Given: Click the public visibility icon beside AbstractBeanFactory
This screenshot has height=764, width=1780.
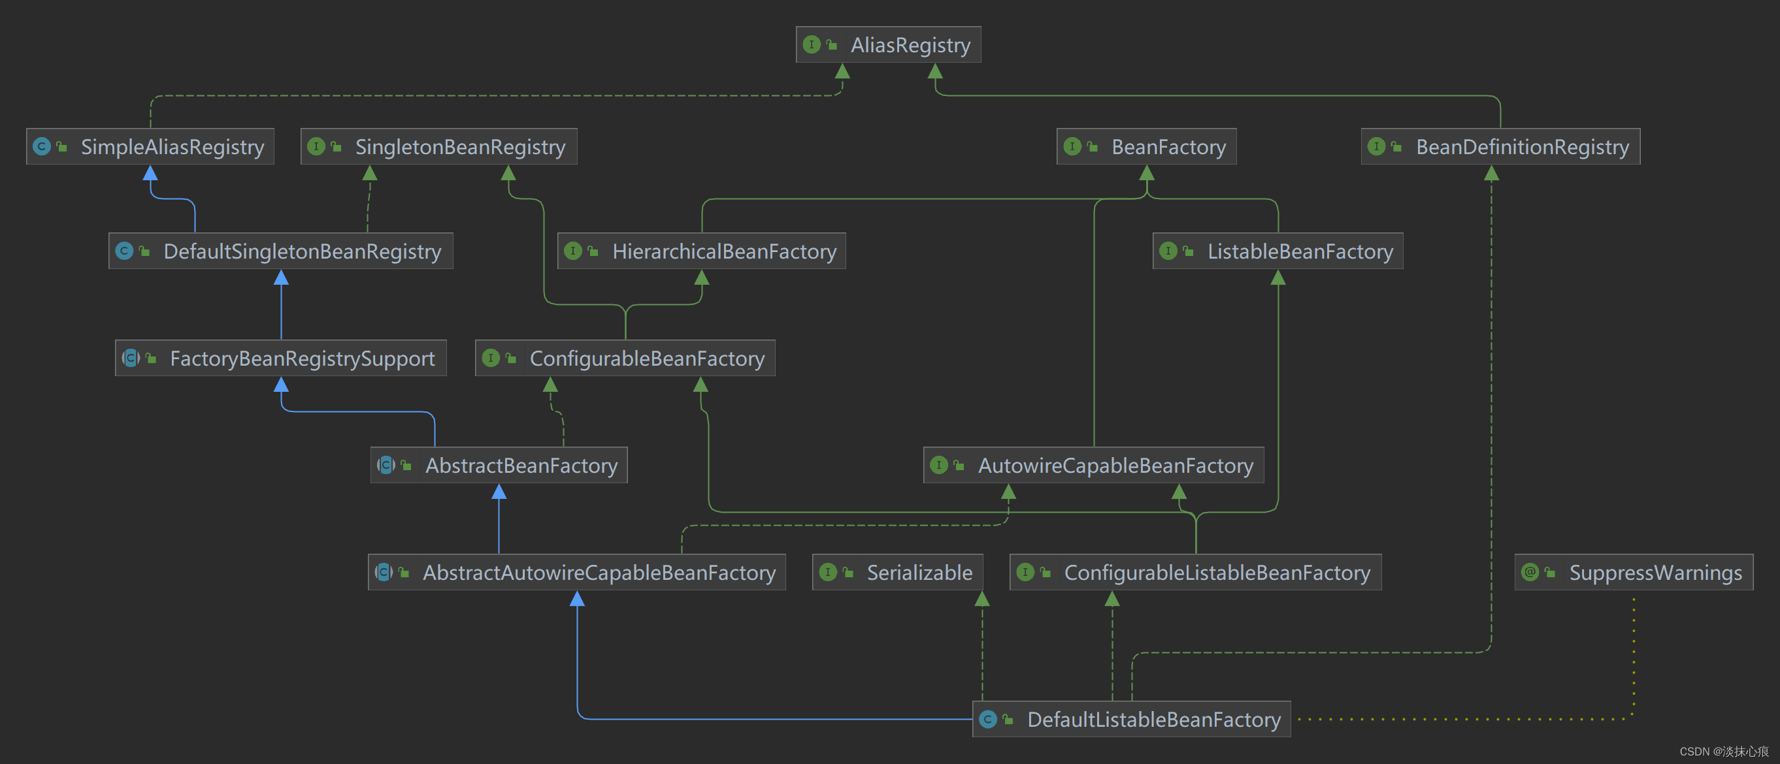Looking at the screenshot, I should [406, 465].
